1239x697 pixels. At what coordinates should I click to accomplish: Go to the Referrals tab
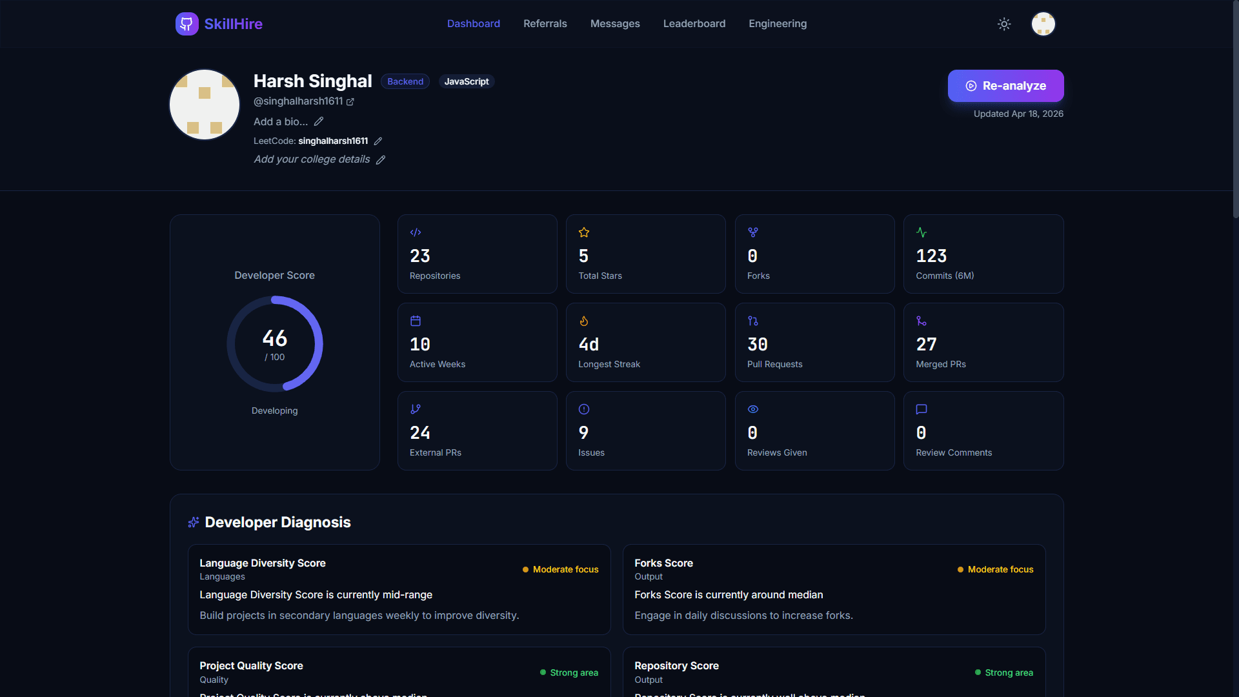tap(545, 24)
